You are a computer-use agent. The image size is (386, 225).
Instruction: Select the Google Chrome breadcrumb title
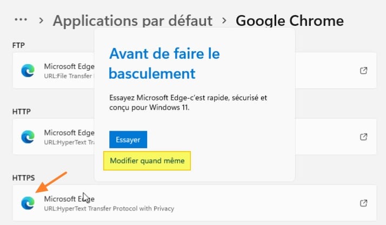289,21
